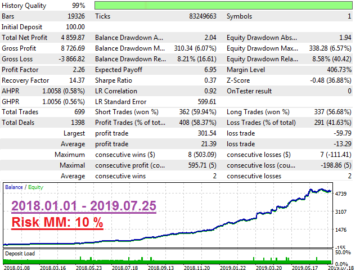This screenshot has height=270, width=360.
Task: Click the 2018.07.18 date on the time axis
Action: click(x=125, y=268)
